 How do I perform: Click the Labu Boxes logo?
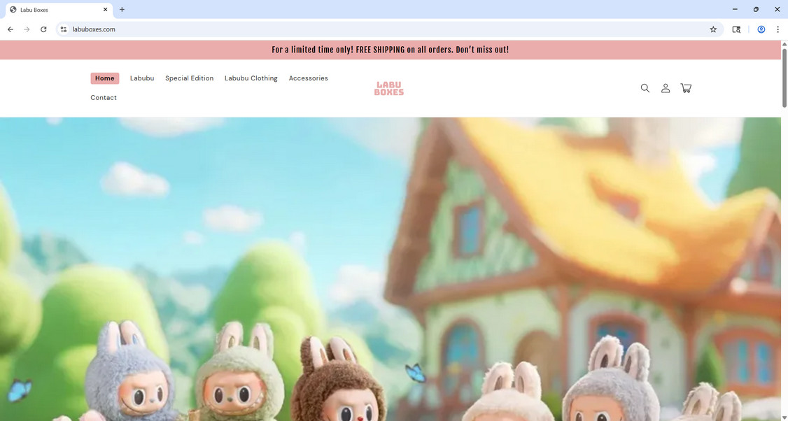(x=389, y=88)
